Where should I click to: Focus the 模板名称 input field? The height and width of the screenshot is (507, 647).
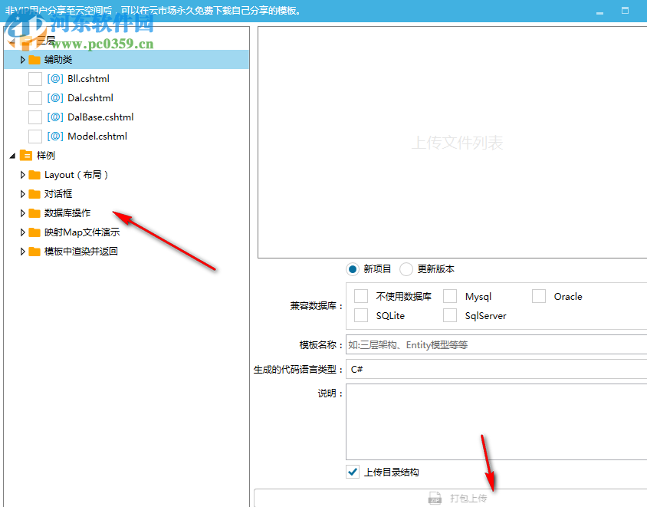[x=497, y=344]
